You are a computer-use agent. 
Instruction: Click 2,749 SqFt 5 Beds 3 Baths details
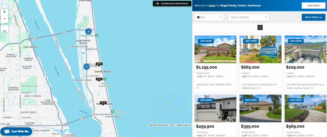point(210,76)
